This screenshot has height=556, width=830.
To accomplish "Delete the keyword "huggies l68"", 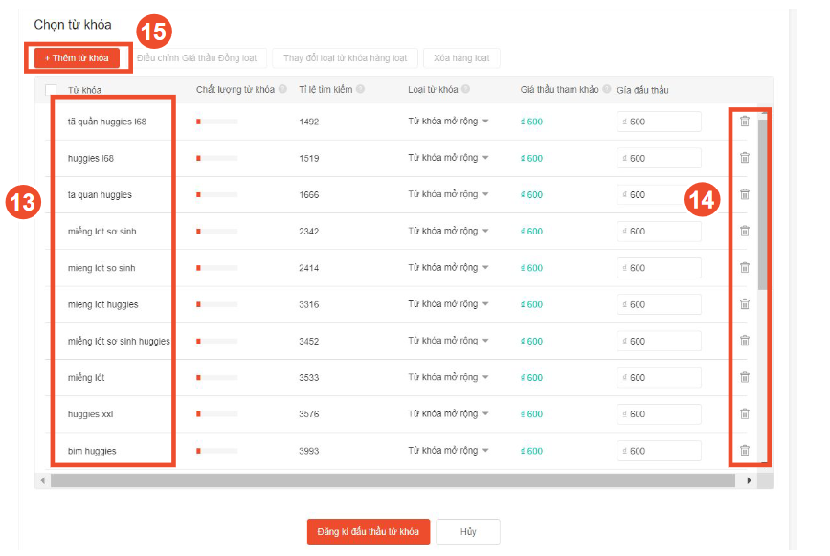I will pos(745,157).
